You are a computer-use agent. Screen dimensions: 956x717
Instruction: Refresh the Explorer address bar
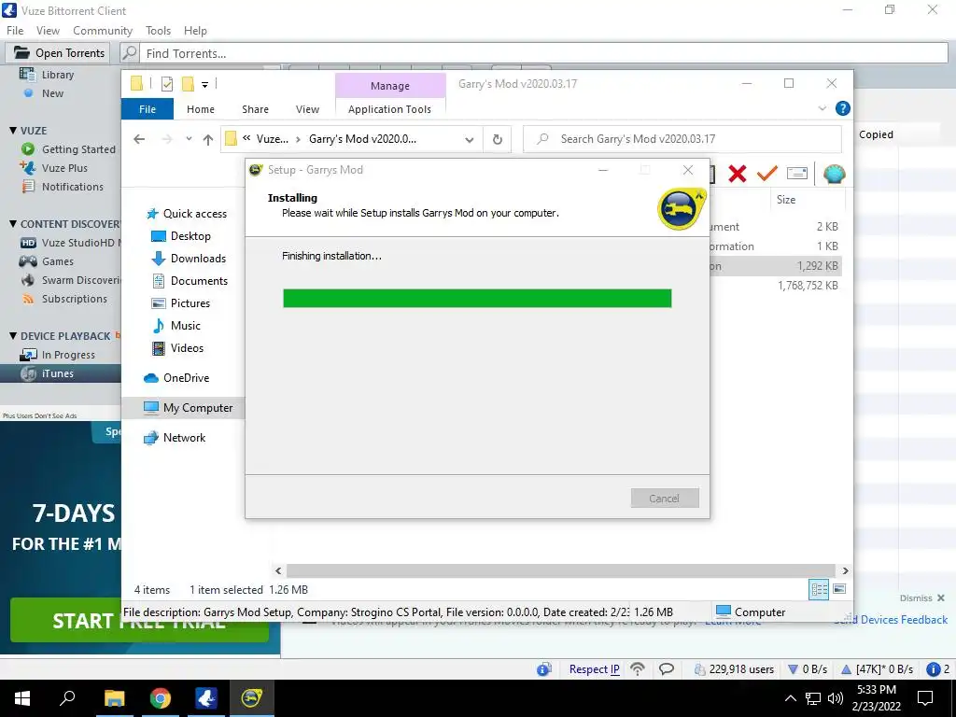(498, 140)
